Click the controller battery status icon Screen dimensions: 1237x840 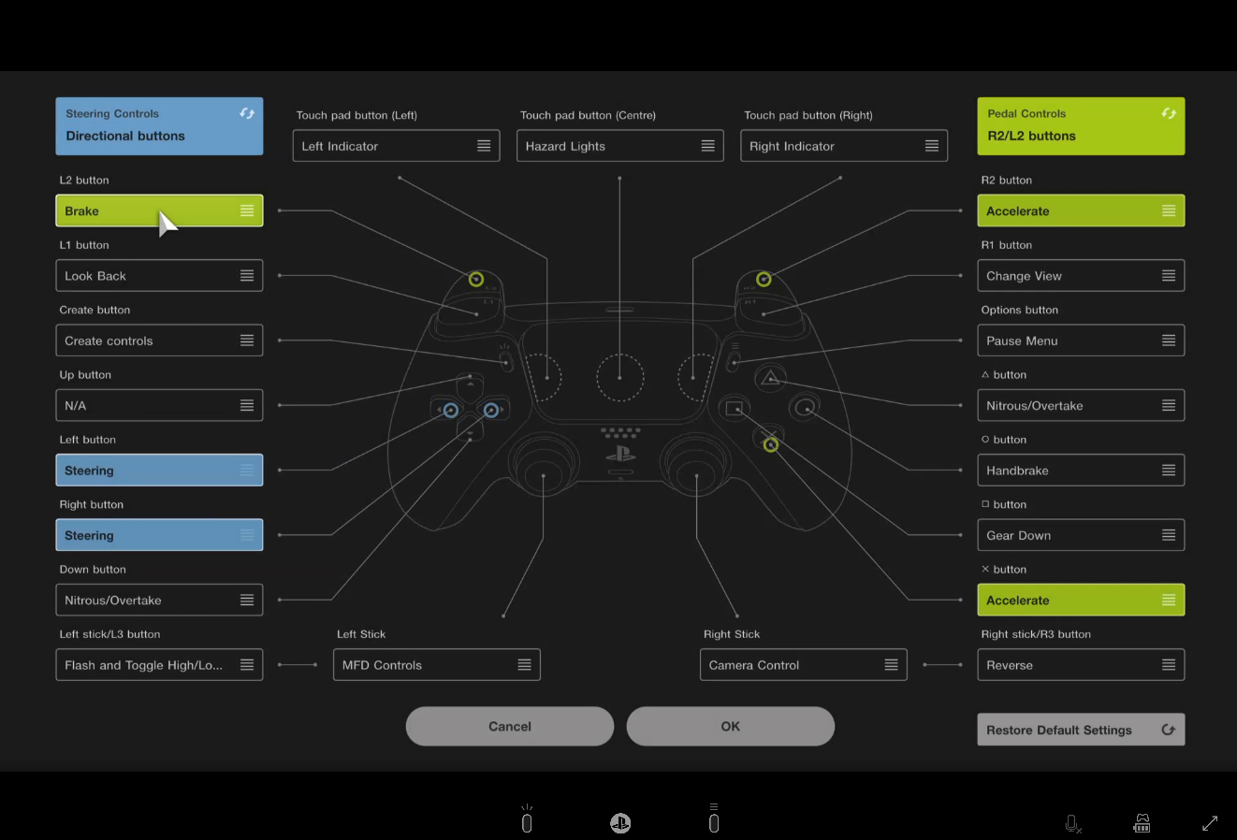tap(1142, 823)
